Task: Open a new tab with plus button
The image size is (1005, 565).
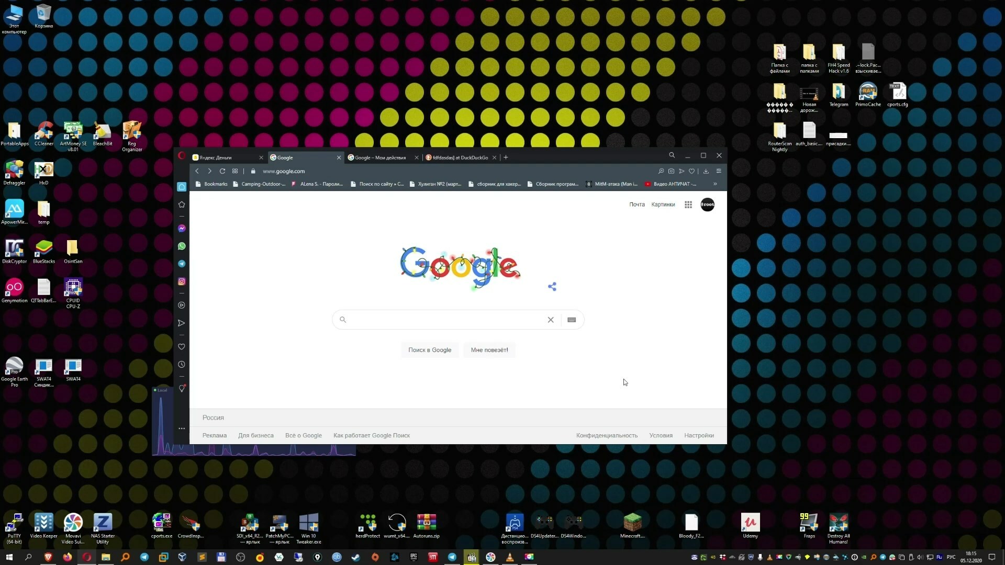Action: click(506, 157)
